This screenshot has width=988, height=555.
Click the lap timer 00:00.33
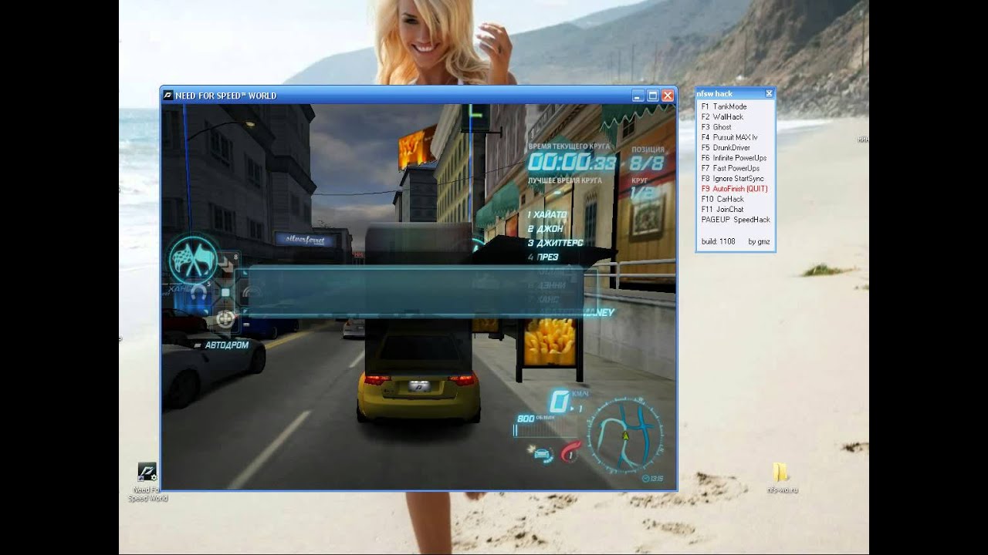point(572,163)
